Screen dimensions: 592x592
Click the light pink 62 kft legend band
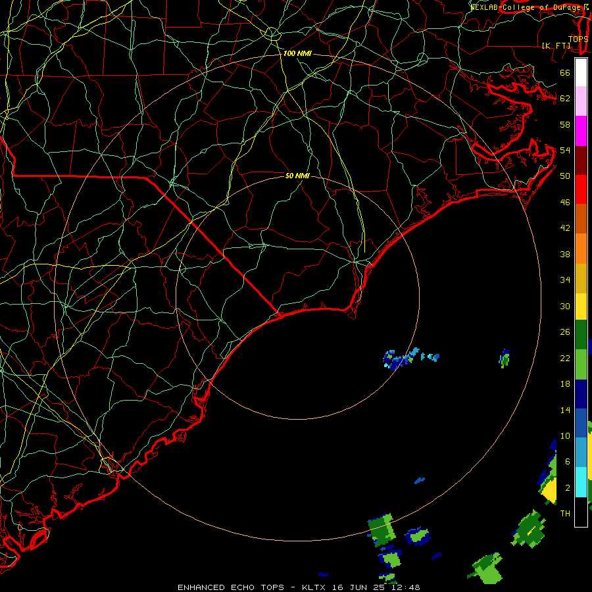[x=581, y=101]
